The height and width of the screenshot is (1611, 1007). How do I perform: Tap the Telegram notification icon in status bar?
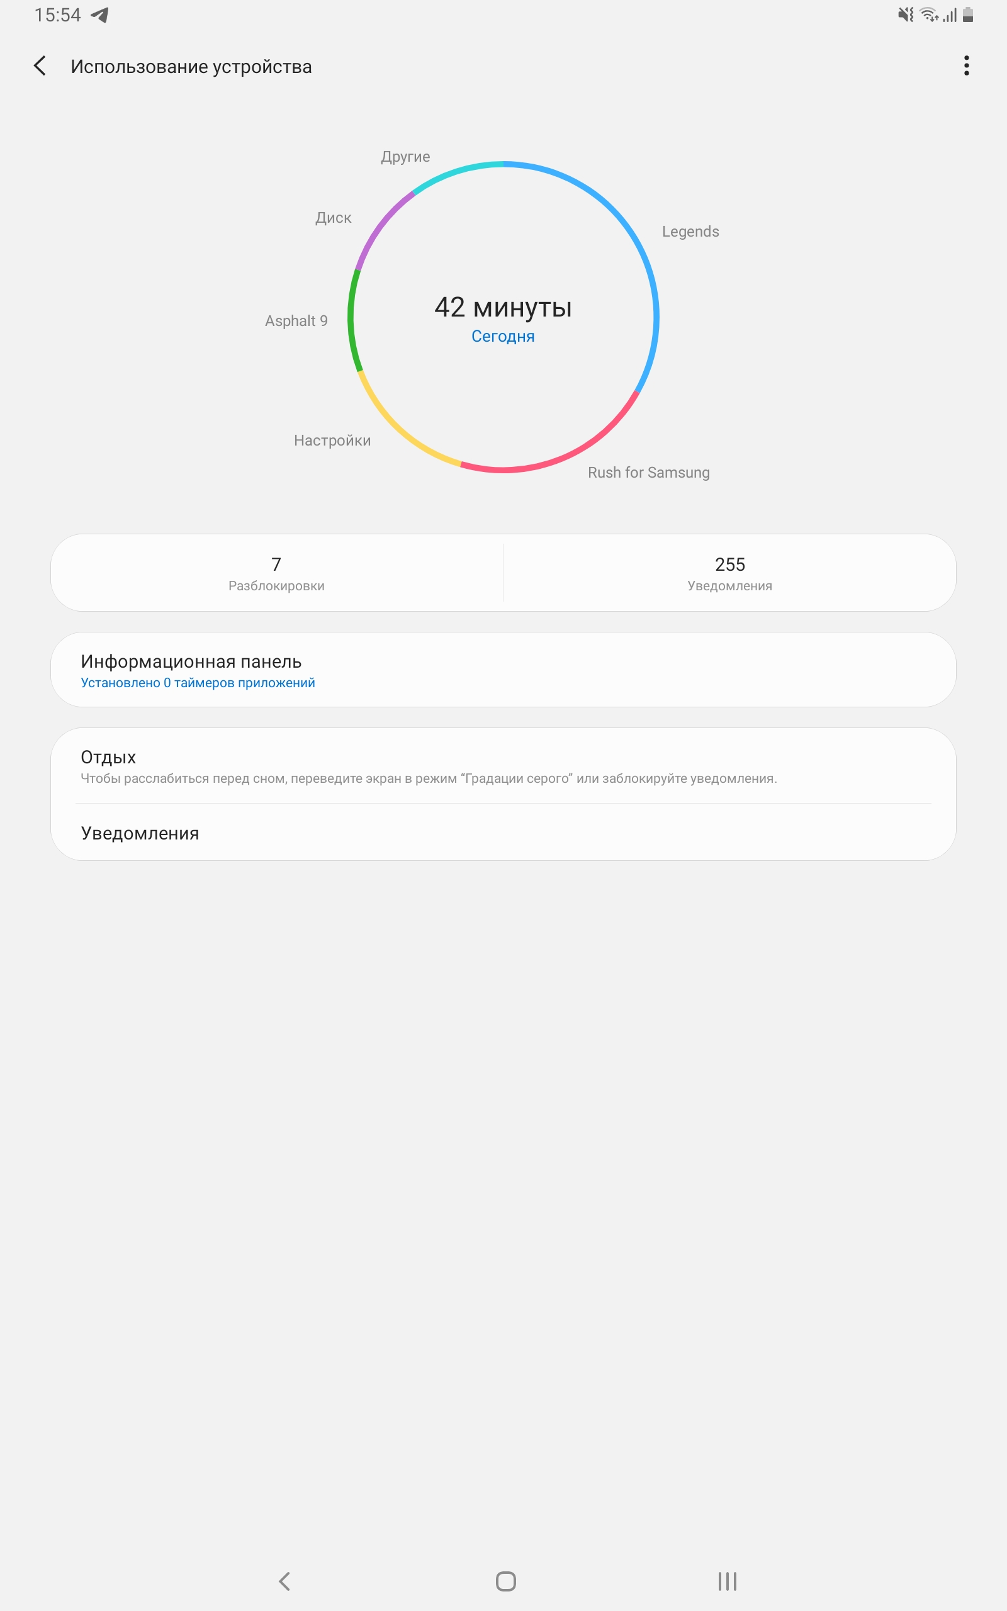tap(100, 14)
